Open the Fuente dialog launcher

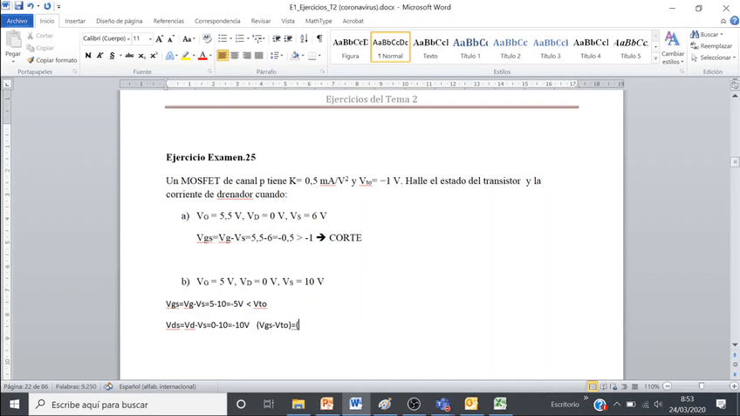[210, 72]
